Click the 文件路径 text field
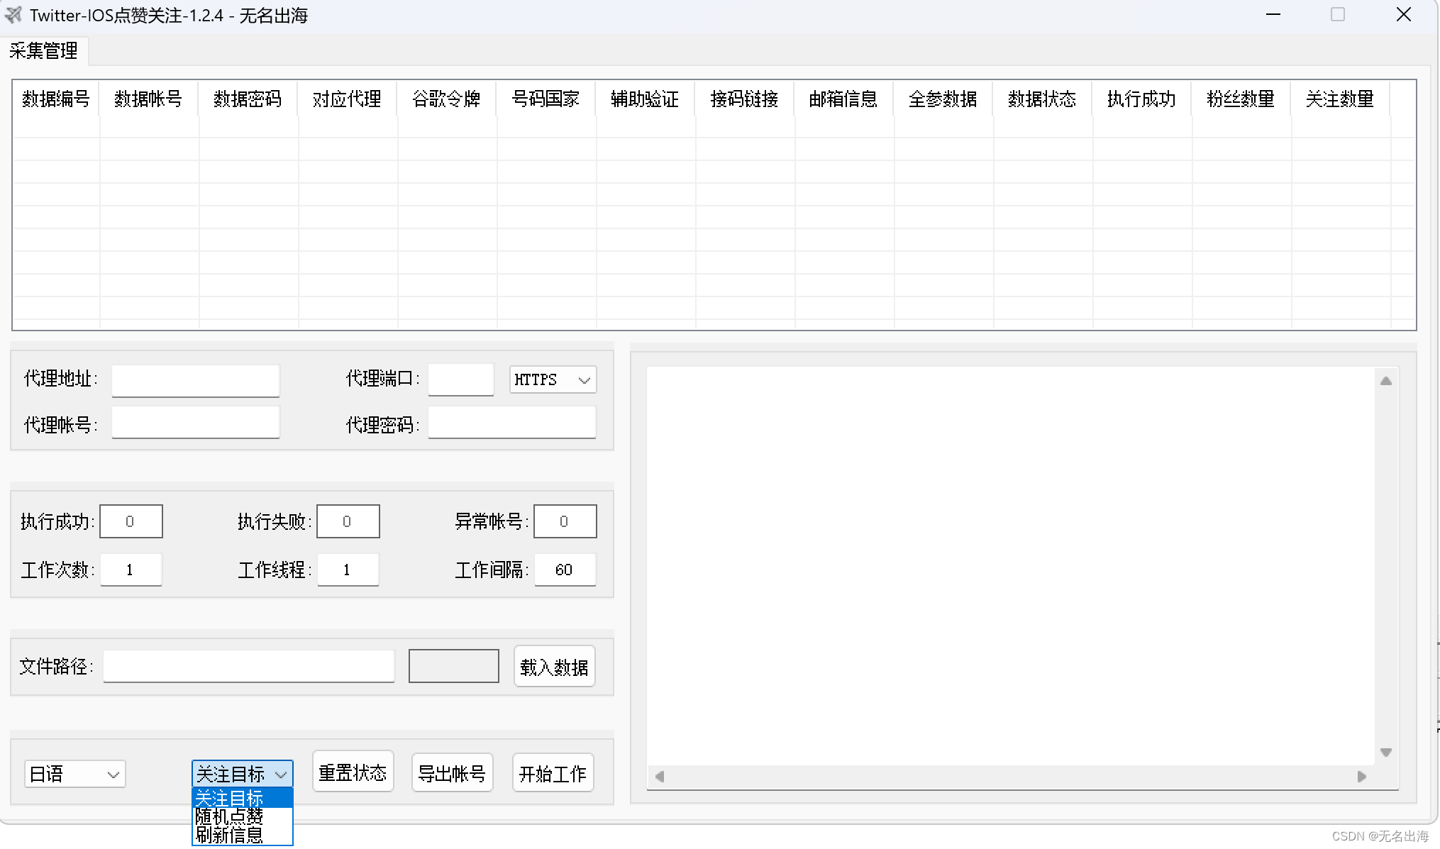Image resolution: width=1440 pixels, height=849 pixels. [249, 666]
